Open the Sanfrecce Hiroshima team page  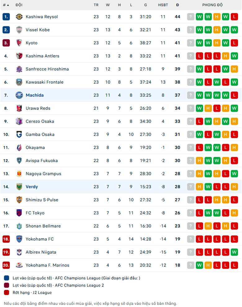click(x=47, y=69)
